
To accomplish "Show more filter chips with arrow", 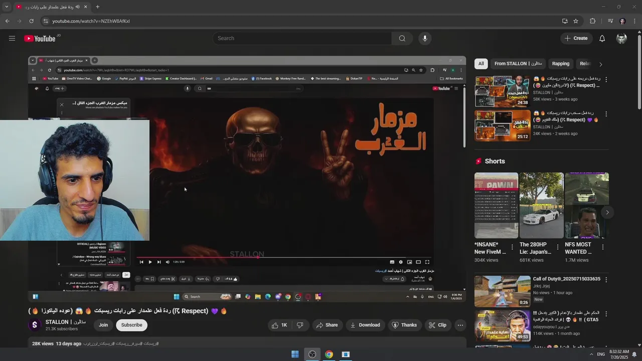I will (600, 64).
